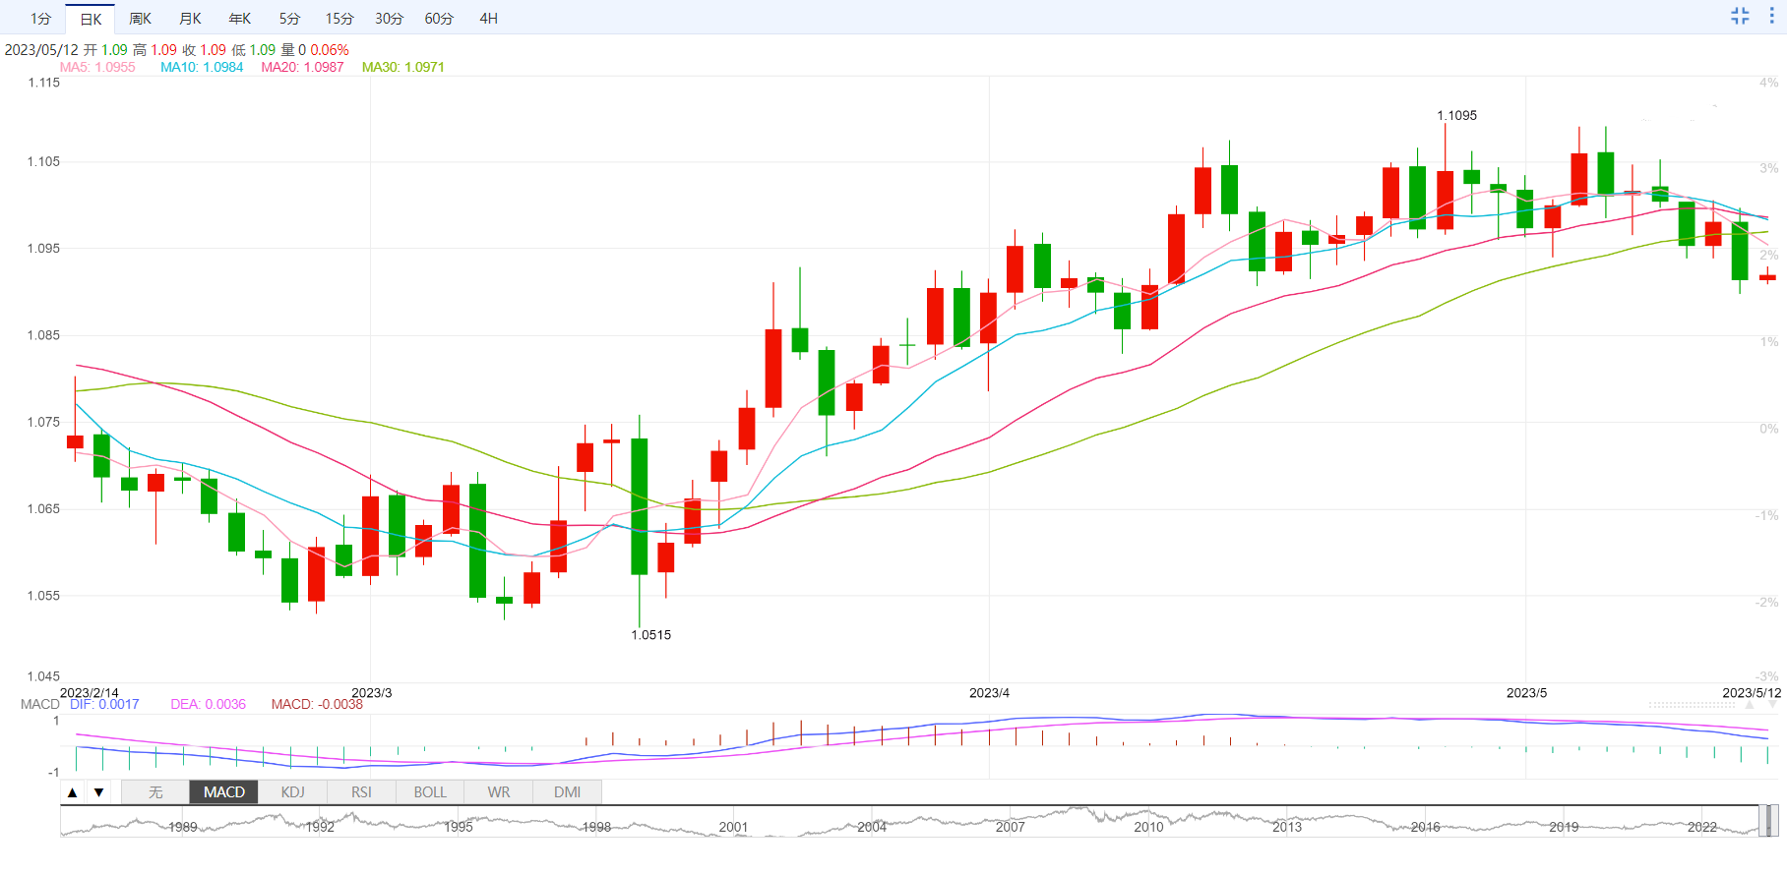Image resolution: width=1787 pixels, height=875 pixels.
Task: Click the 2010 point on overview timeline
Action: click(1148, 827)
